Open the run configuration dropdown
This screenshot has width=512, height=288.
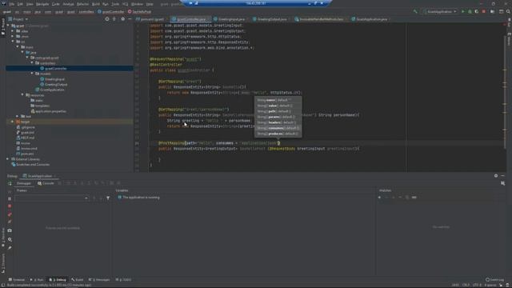tap(441, 12)
